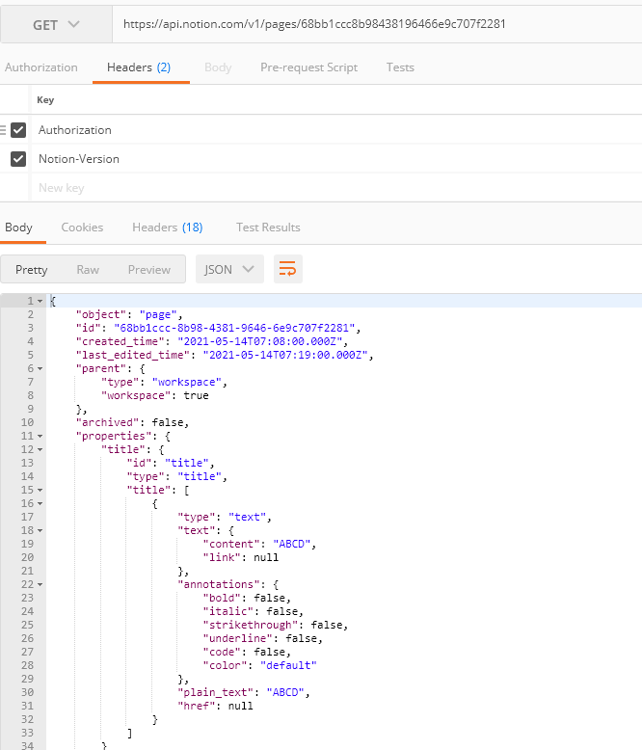Switch to the request Authorization tab
The height and width of the screenshot is (750, 642).
41,67
